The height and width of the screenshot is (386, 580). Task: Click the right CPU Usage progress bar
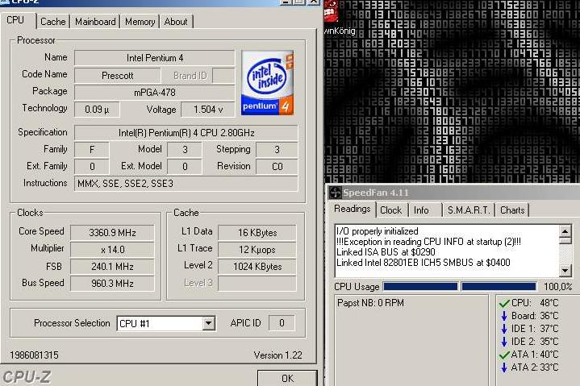[x=499, y=287]
